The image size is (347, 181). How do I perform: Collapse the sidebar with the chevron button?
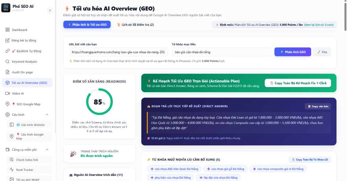[x=50, y=11]
